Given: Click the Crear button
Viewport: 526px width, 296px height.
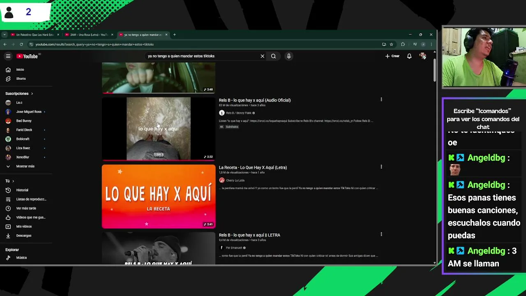Looking at the screenshot, I should click(392, 56).
